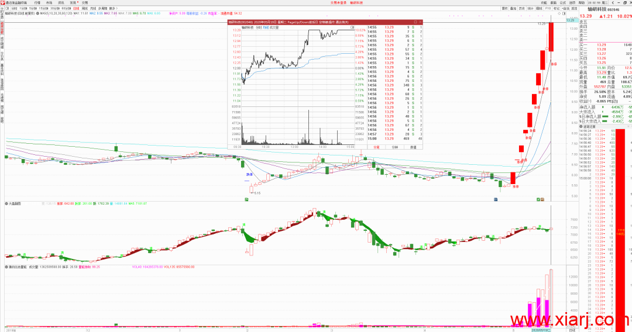
Task: Click the panel toggle icon above price axis
Action: point(564,13)
